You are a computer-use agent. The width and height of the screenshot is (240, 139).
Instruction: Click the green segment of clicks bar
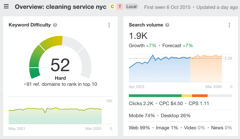tap(155, 96)
